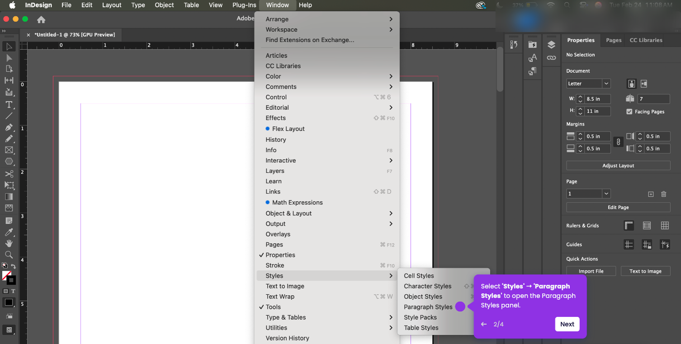
Task: Select the Free Transform tool
Action: click(x=9, y=185)
